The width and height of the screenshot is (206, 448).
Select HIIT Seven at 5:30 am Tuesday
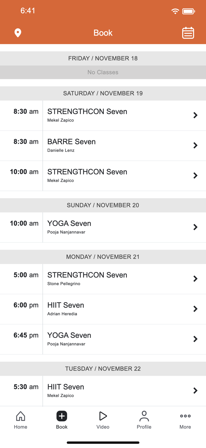coord(103,390)
